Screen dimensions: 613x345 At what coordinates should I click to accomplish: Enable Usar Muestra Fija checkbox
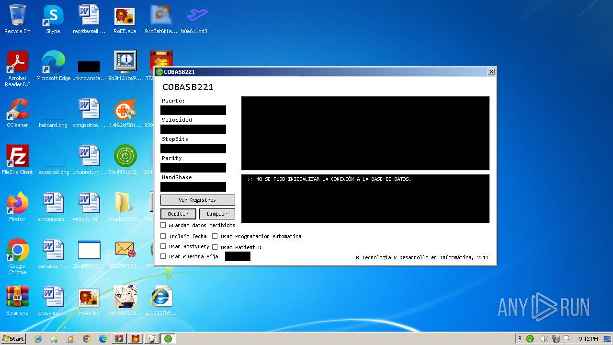click(163, 256)
